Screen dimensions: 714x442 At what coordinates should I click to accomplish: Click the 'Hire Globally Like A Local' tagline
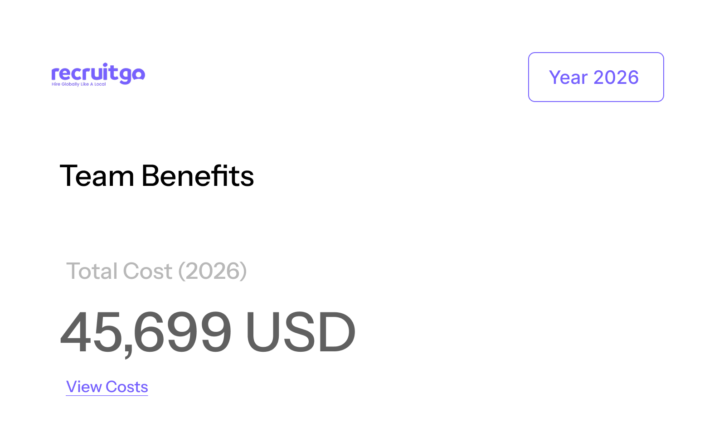tap(79, 83)
